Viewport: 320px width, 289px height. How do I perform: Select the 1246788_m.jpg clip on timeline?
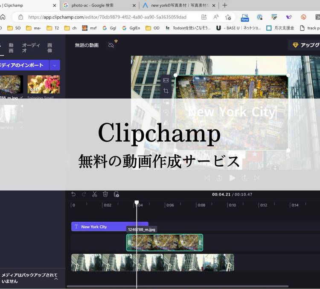pyautogui.click(x=165, y=242)
